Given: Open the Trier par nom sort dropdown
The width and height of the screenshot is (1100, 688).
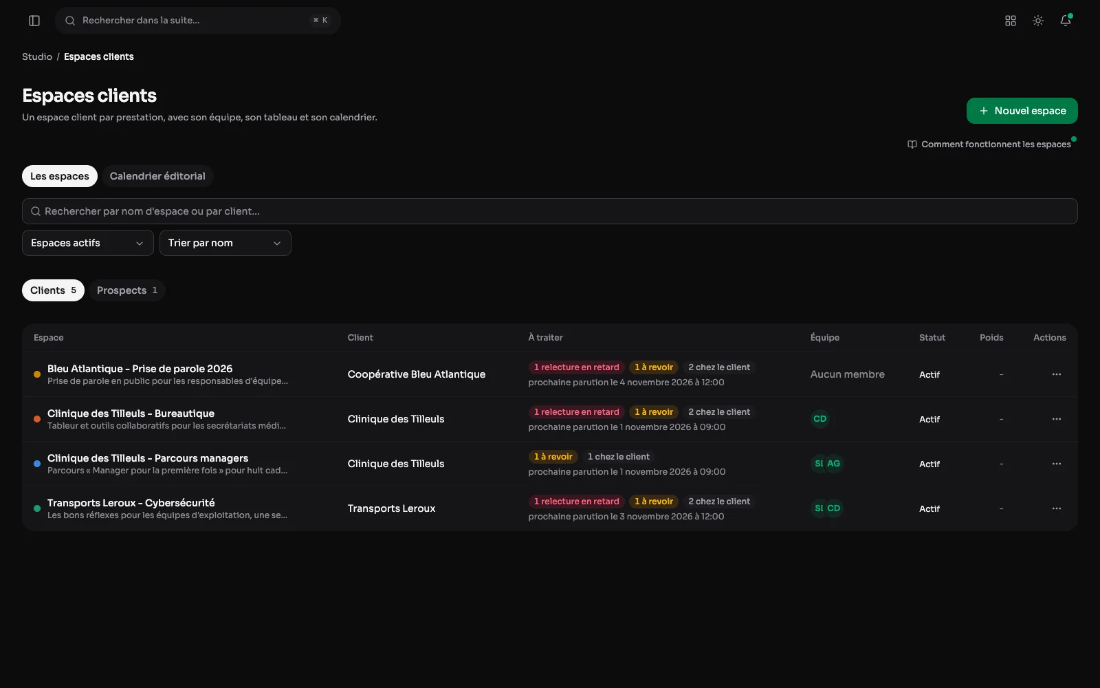Looking at the screenshot, I should pos(225,243).
